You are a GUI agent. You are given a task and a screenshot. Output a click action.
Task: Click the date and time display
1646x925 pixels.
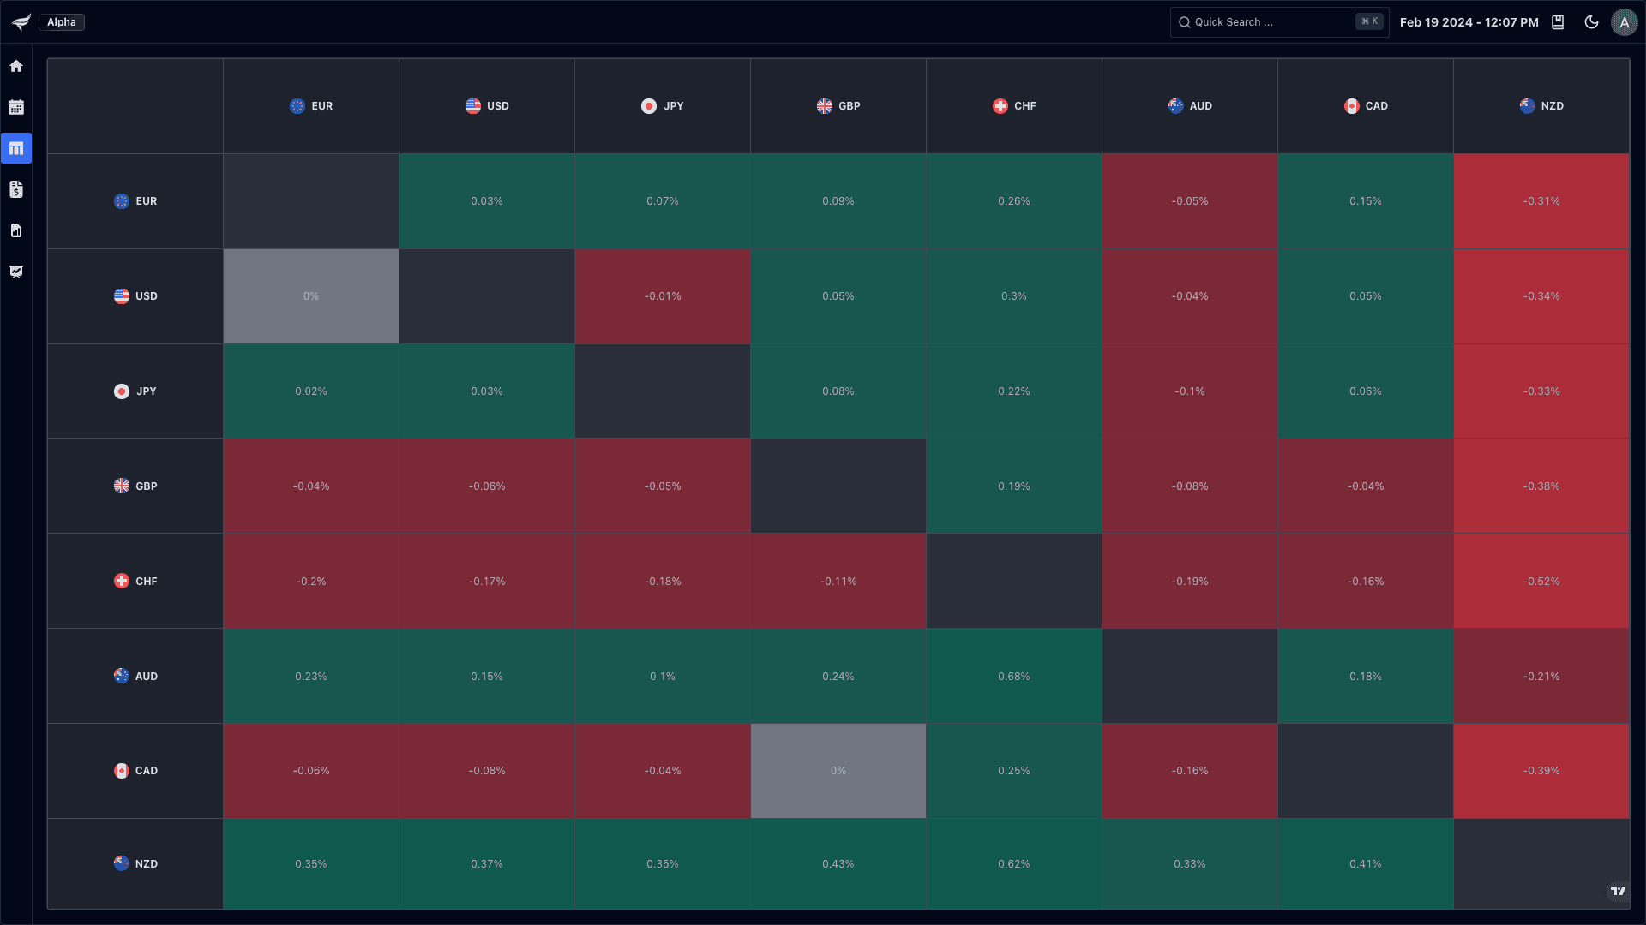(x=1469, y=22)
